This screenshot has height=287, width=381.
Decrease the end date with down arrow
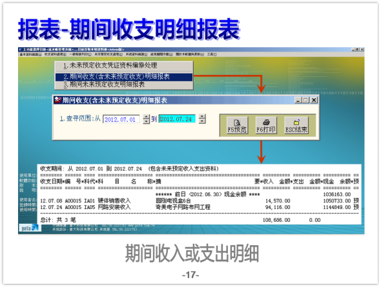(202, 121)
